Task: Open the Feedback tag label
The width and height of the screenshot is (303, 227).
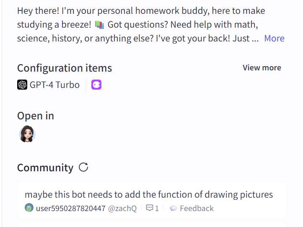Action: 197,208
